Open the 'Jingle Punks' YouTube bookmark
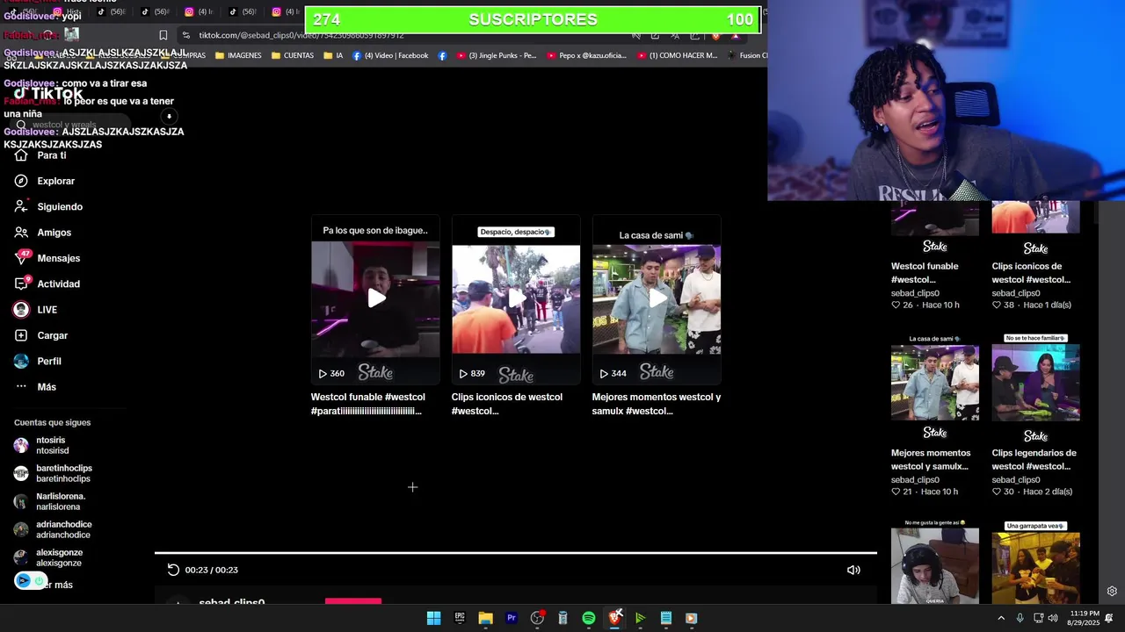 tap(496, 55)
